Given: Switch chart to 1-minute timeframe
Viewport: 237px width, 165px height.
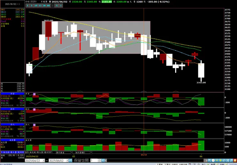Looking at the screenshot, I should click(28, 5).
